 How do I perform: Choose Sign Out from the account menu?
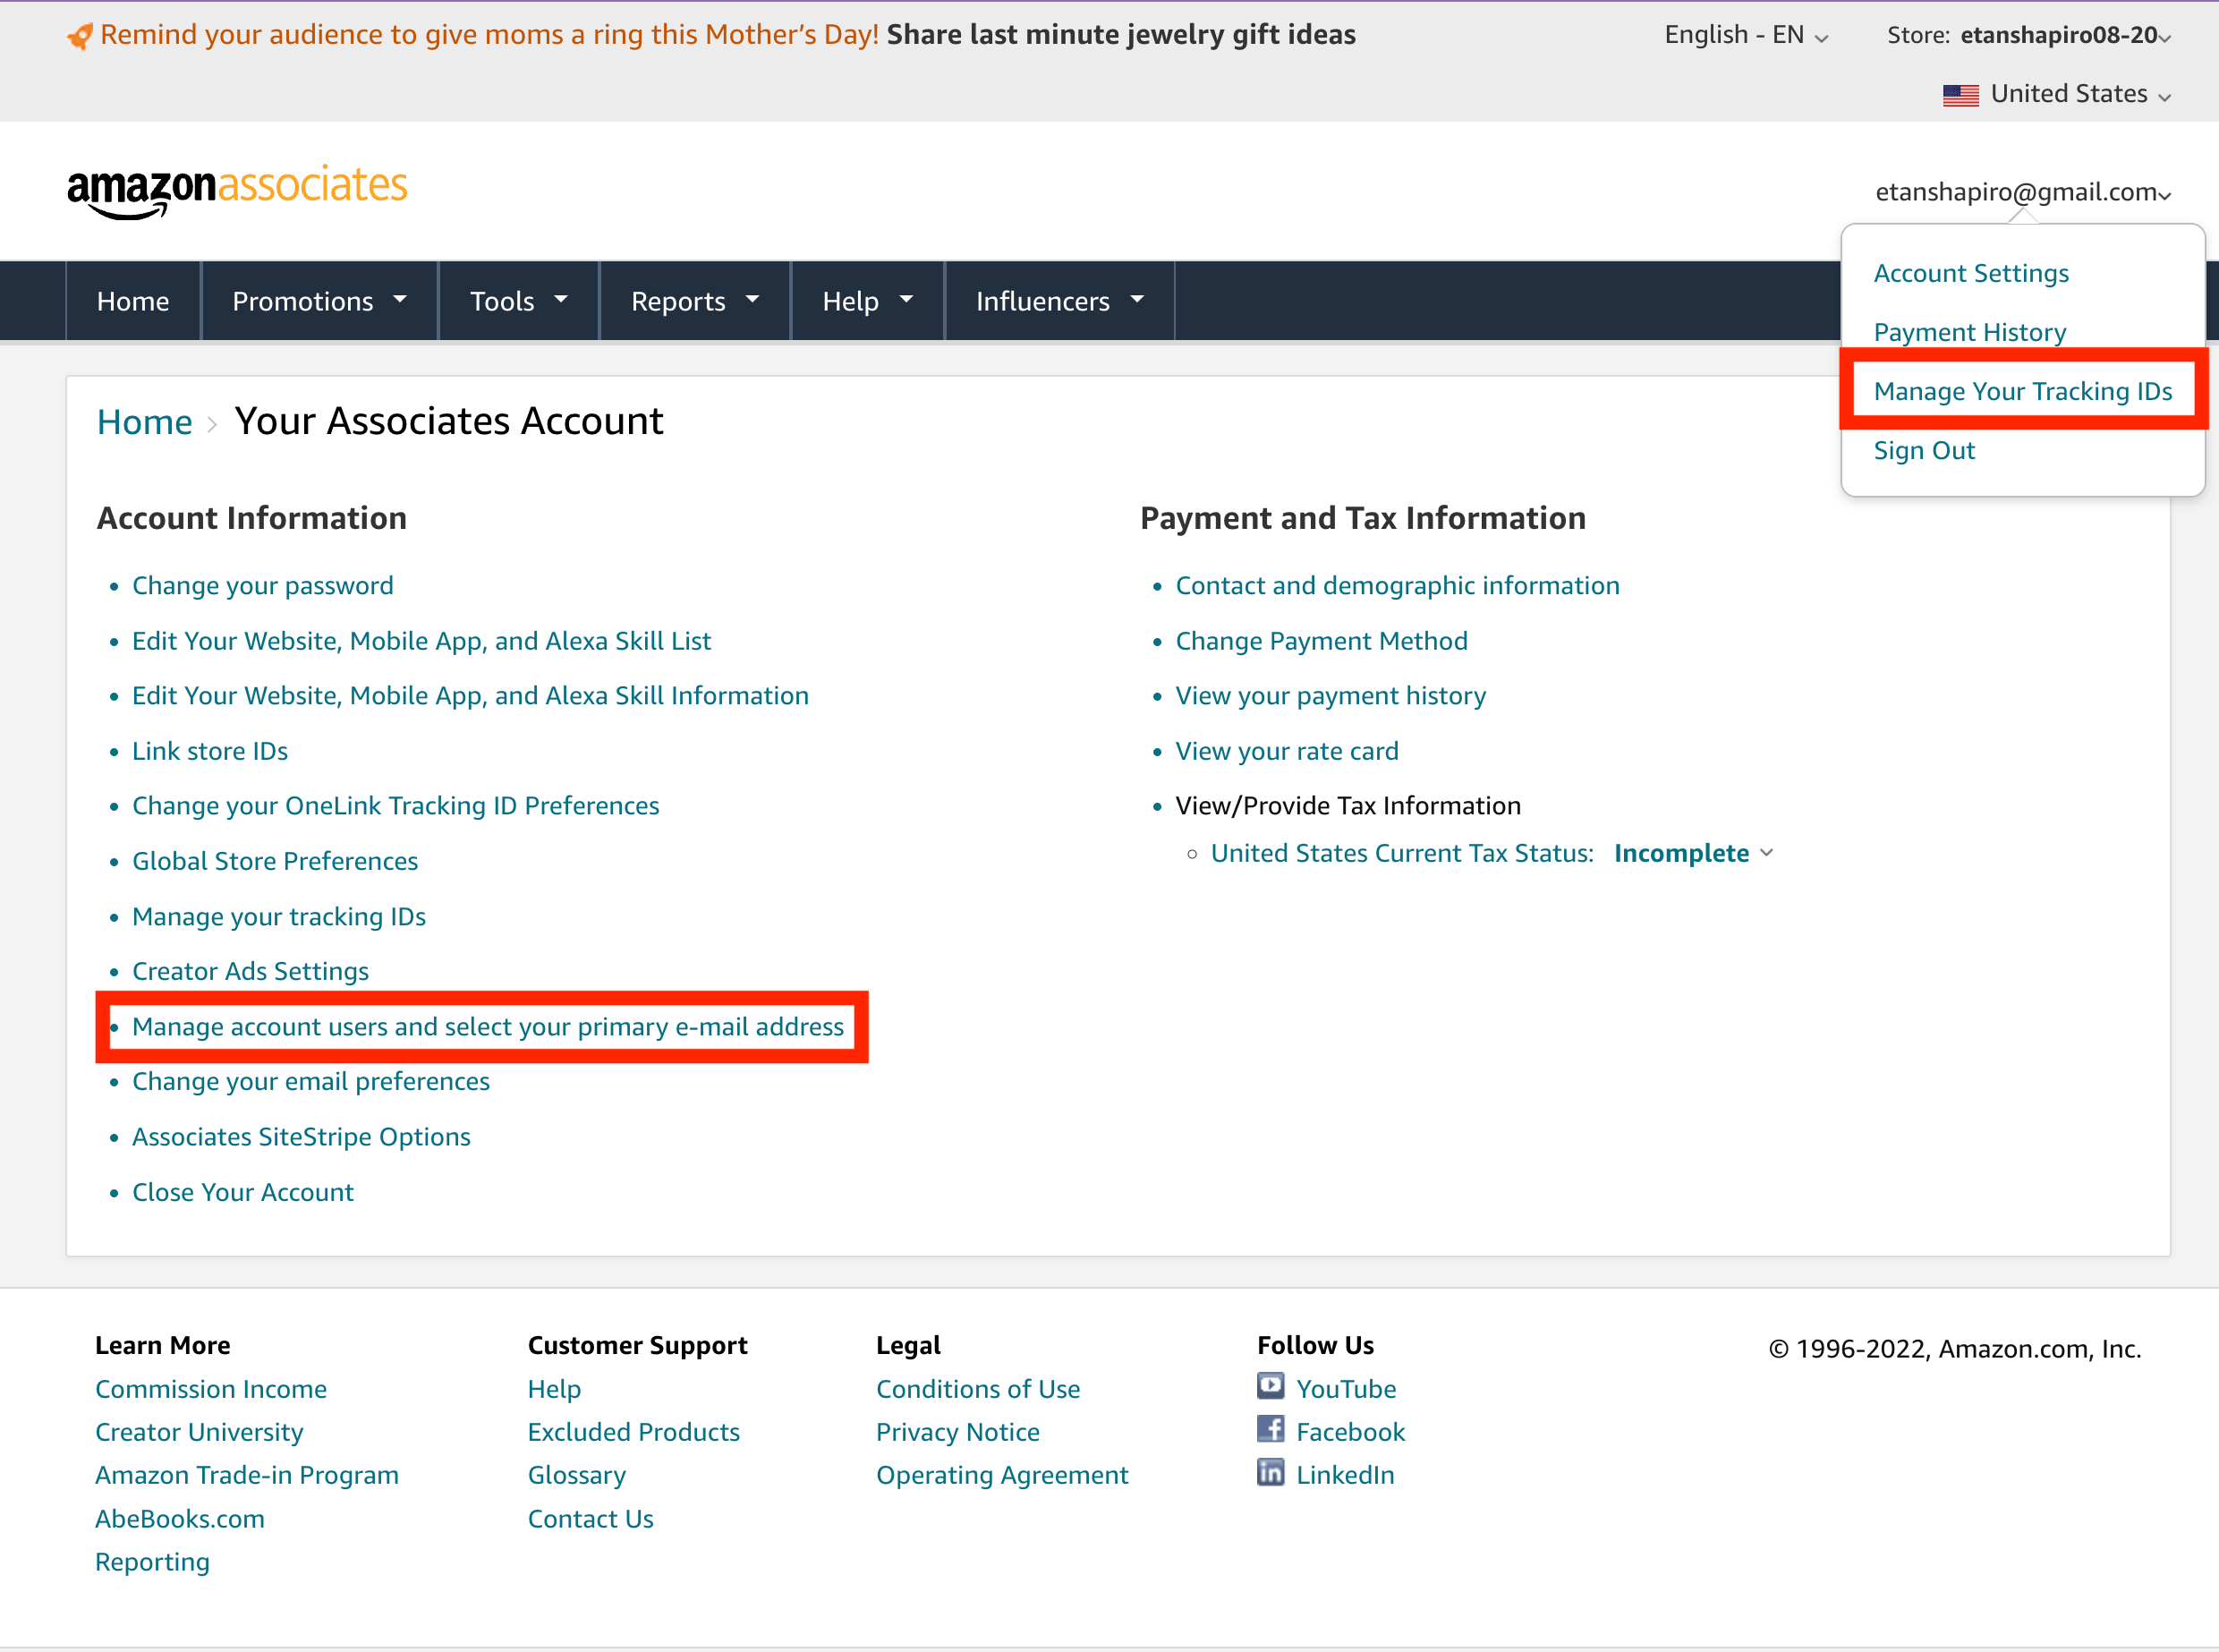click(1924, 450)
